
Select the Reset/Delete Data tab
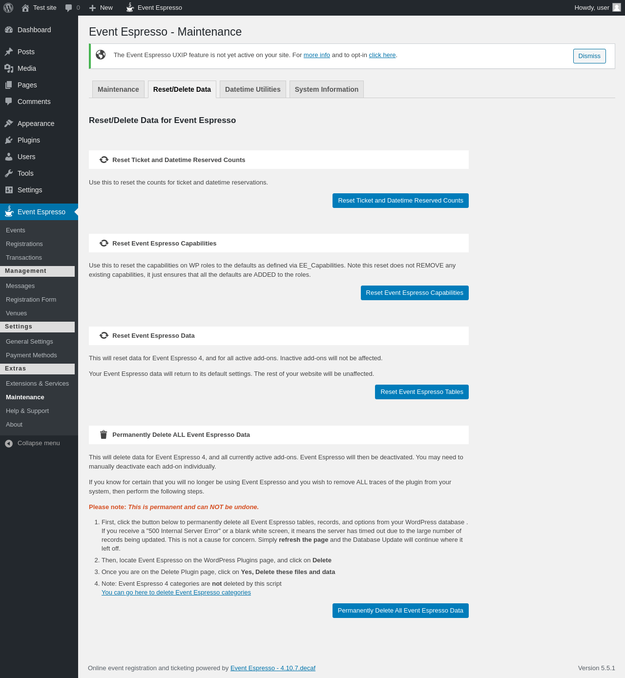point(182,89)
